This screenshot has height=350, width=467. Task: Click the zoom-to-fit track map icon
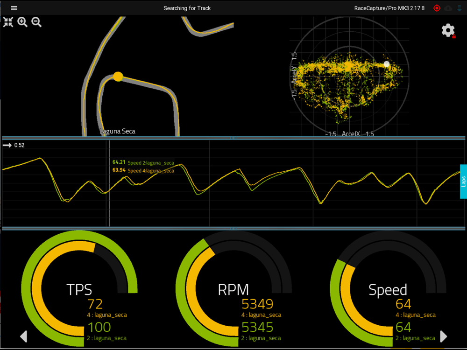tap(8, 22)
